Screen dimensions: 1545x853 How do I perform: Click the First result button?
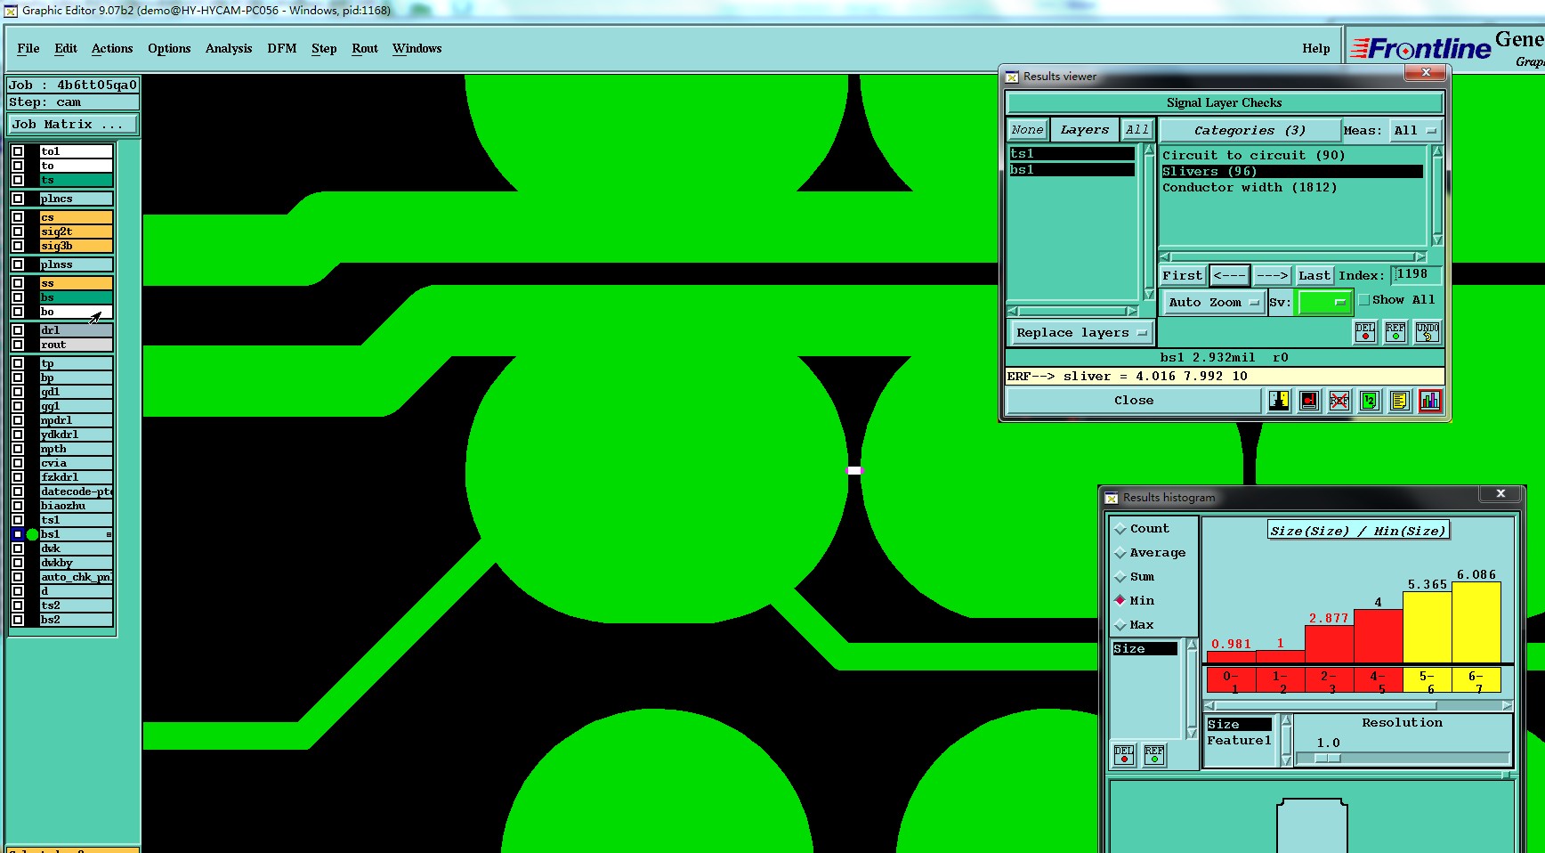1183,276
